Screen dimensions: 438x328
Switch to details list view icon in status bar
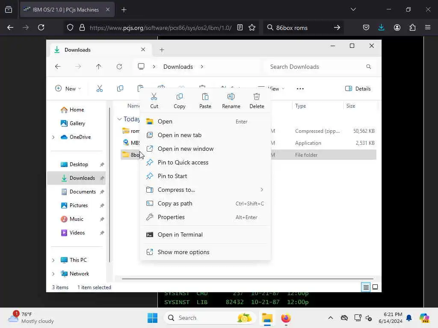(x=366, y=287)
